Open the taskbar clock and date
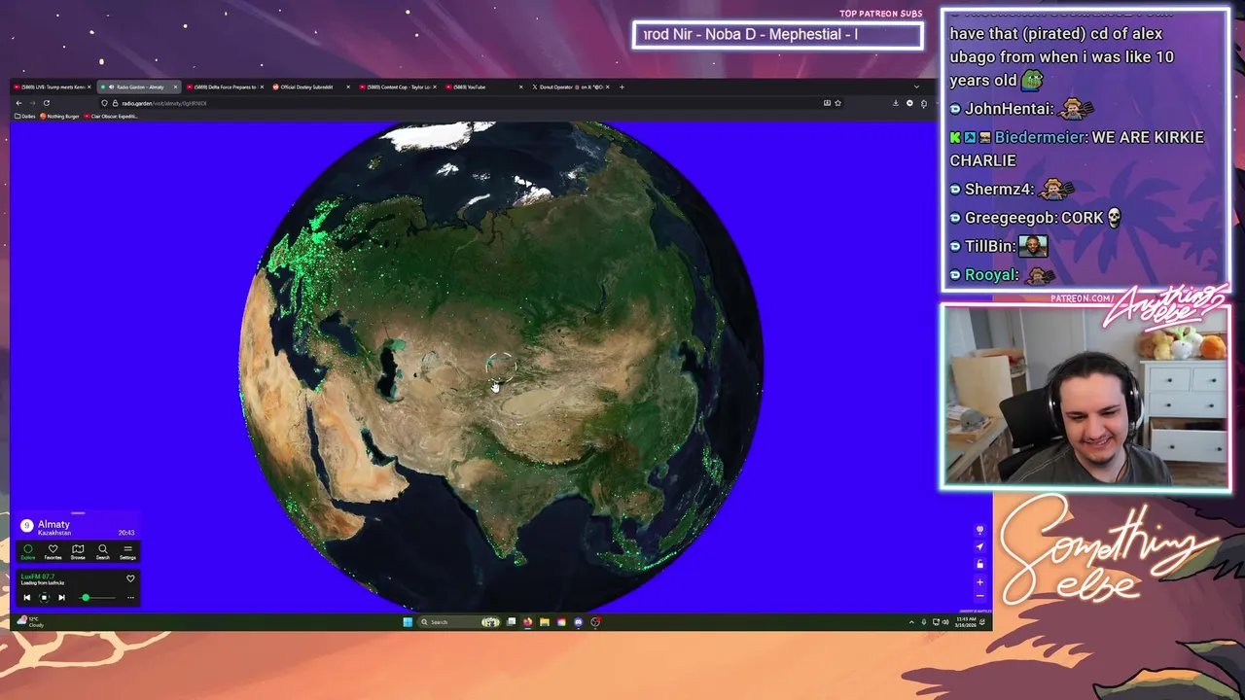Viewport: 1245px width, 700px height. click(966, 622)
